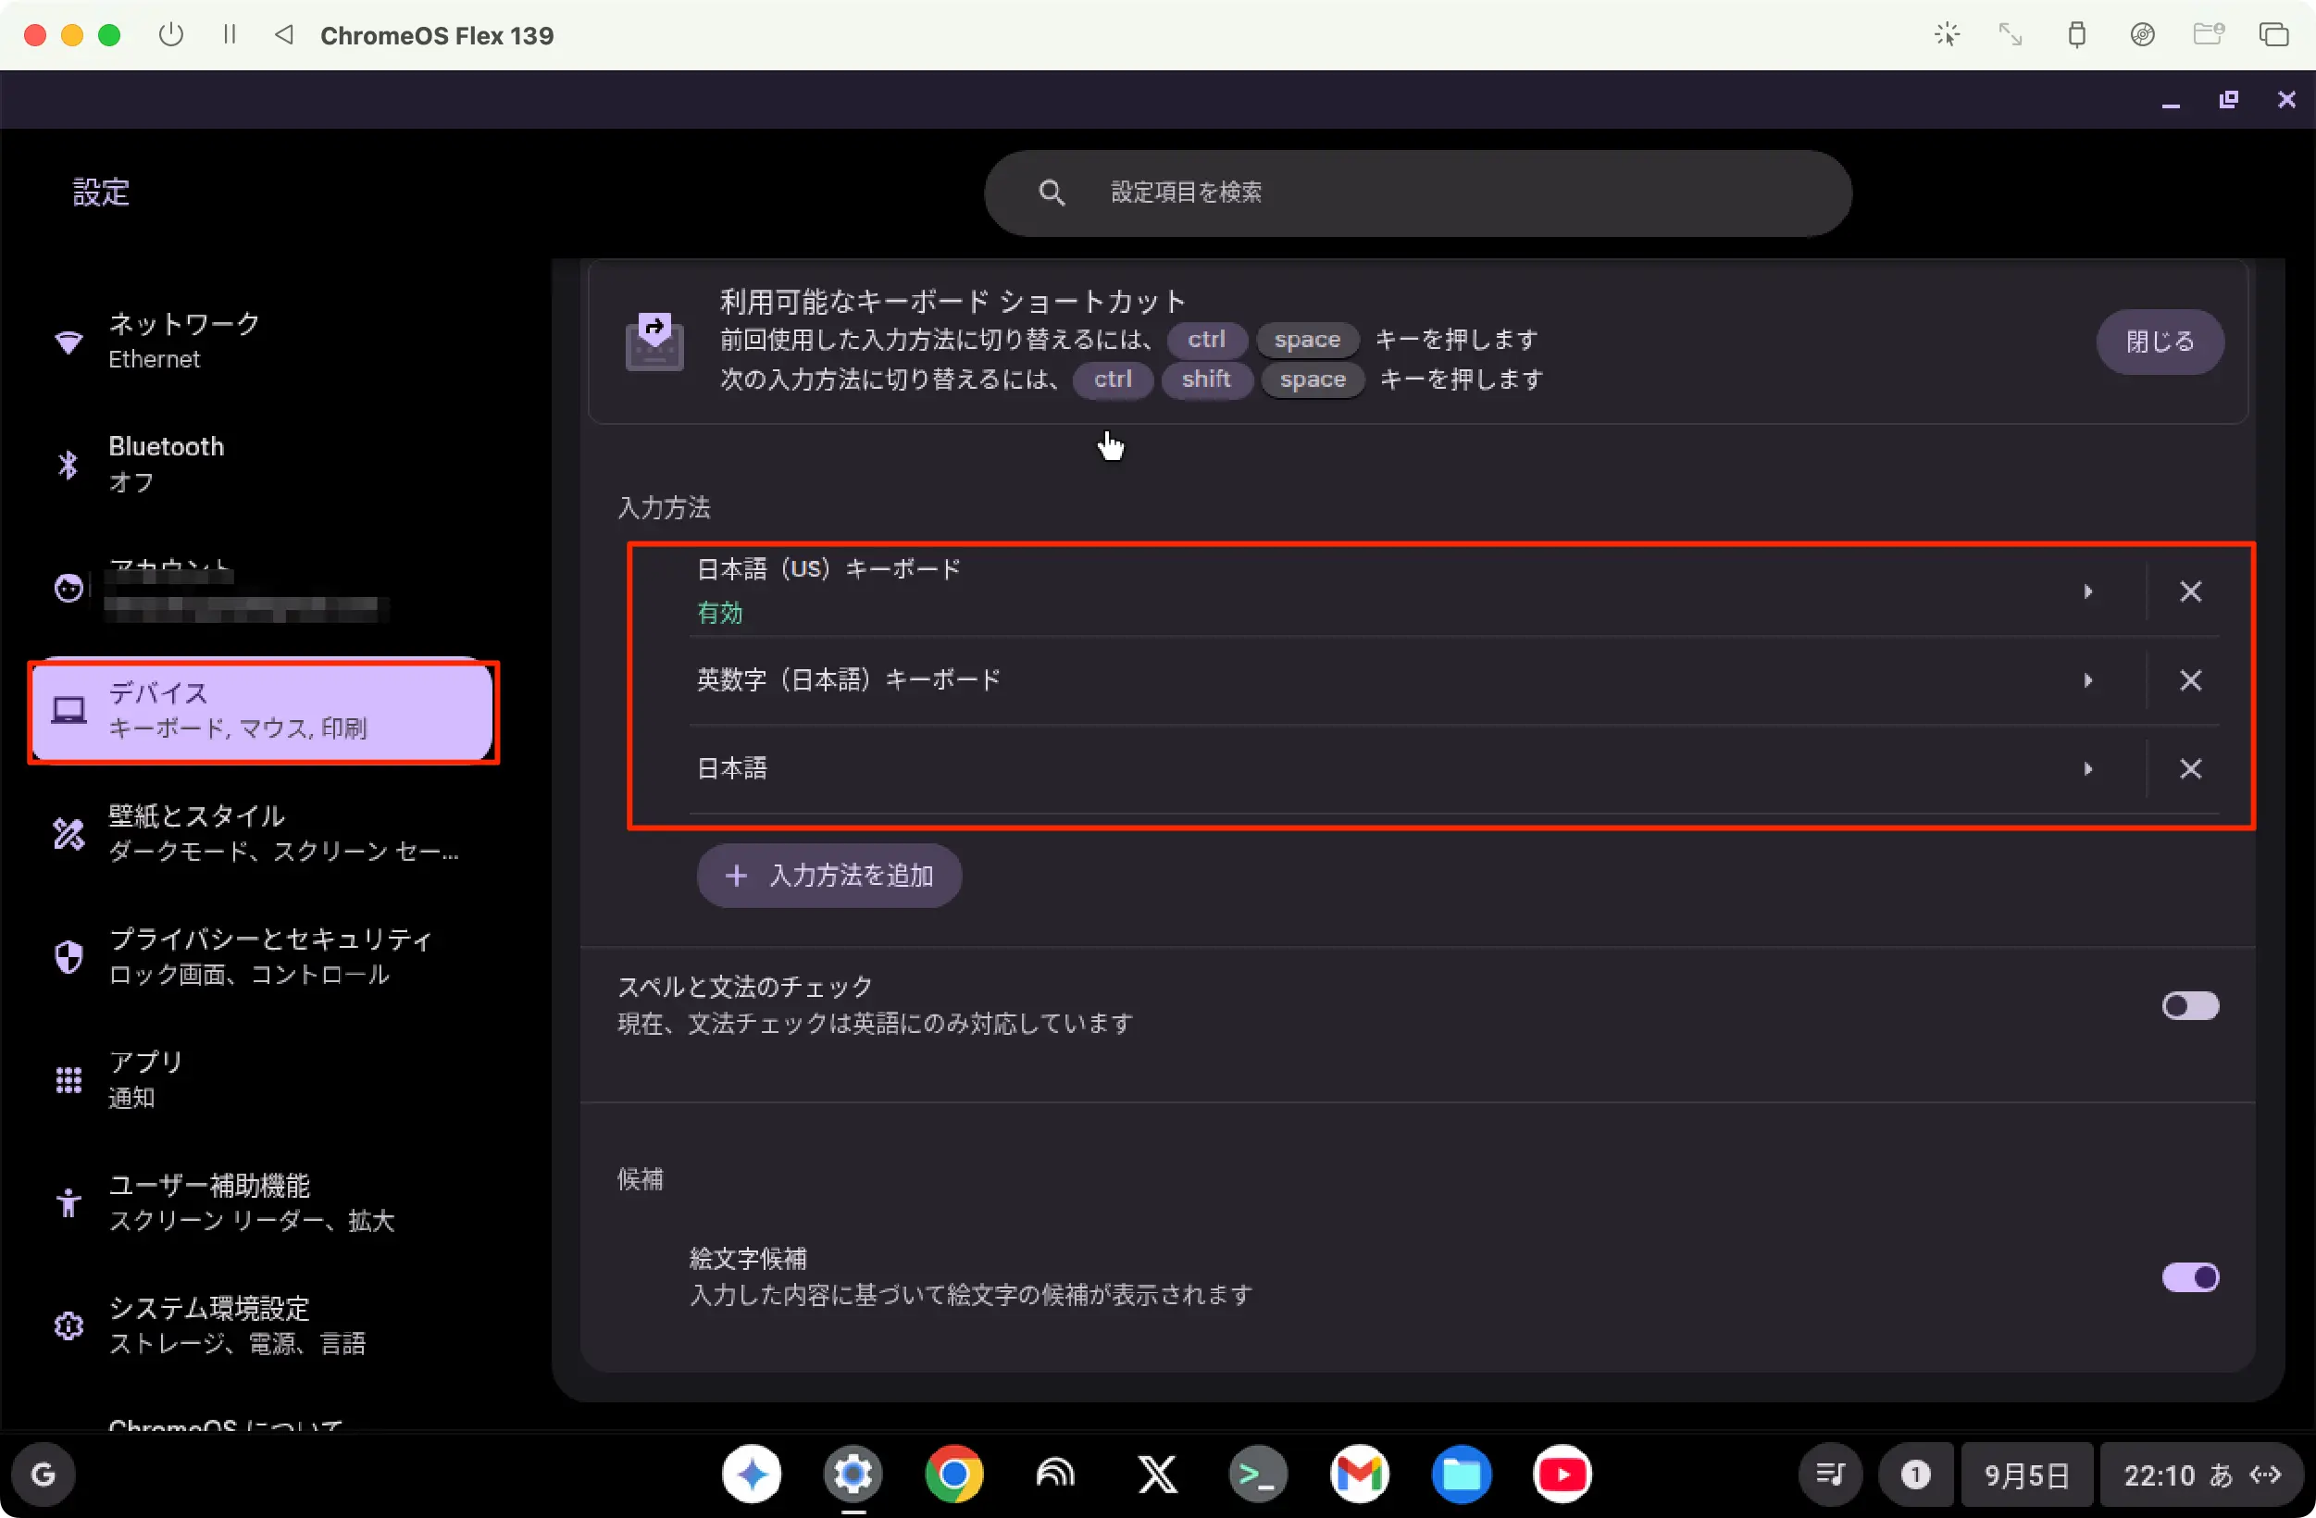Open YouTube from the shelf
This screenshot has width=2316, height=1518.
tap(1562, 1475)
